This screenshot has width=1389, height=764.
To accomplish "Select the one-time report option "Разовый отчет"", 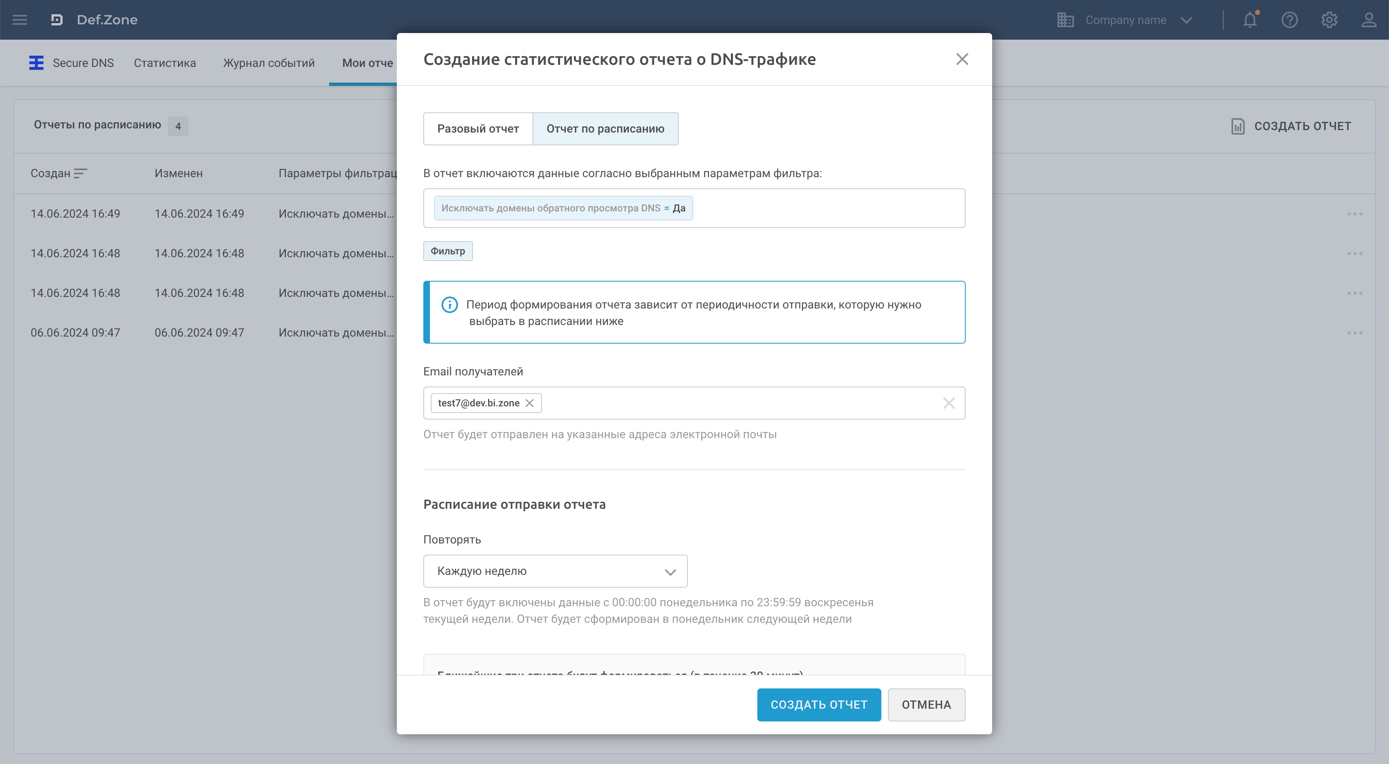I will point(478,129).
